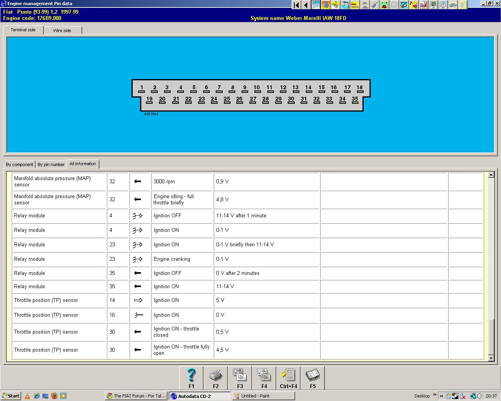Launch VLC from the quick launch bar

(27, 396)
